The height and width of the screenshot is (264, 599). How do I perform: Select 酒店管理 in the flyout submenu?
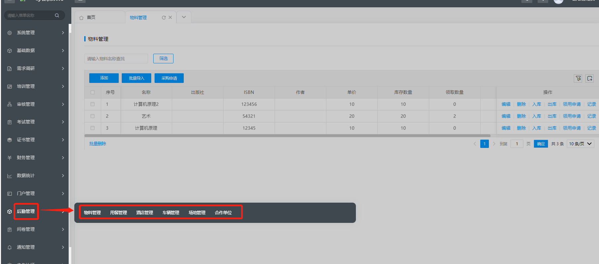coord(145,213)
